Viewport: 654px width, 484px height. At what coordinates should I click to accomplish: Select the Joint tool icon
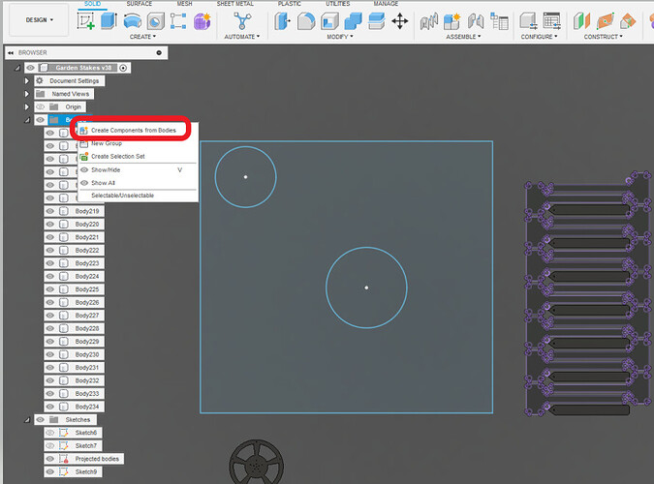tap(476, 21)
